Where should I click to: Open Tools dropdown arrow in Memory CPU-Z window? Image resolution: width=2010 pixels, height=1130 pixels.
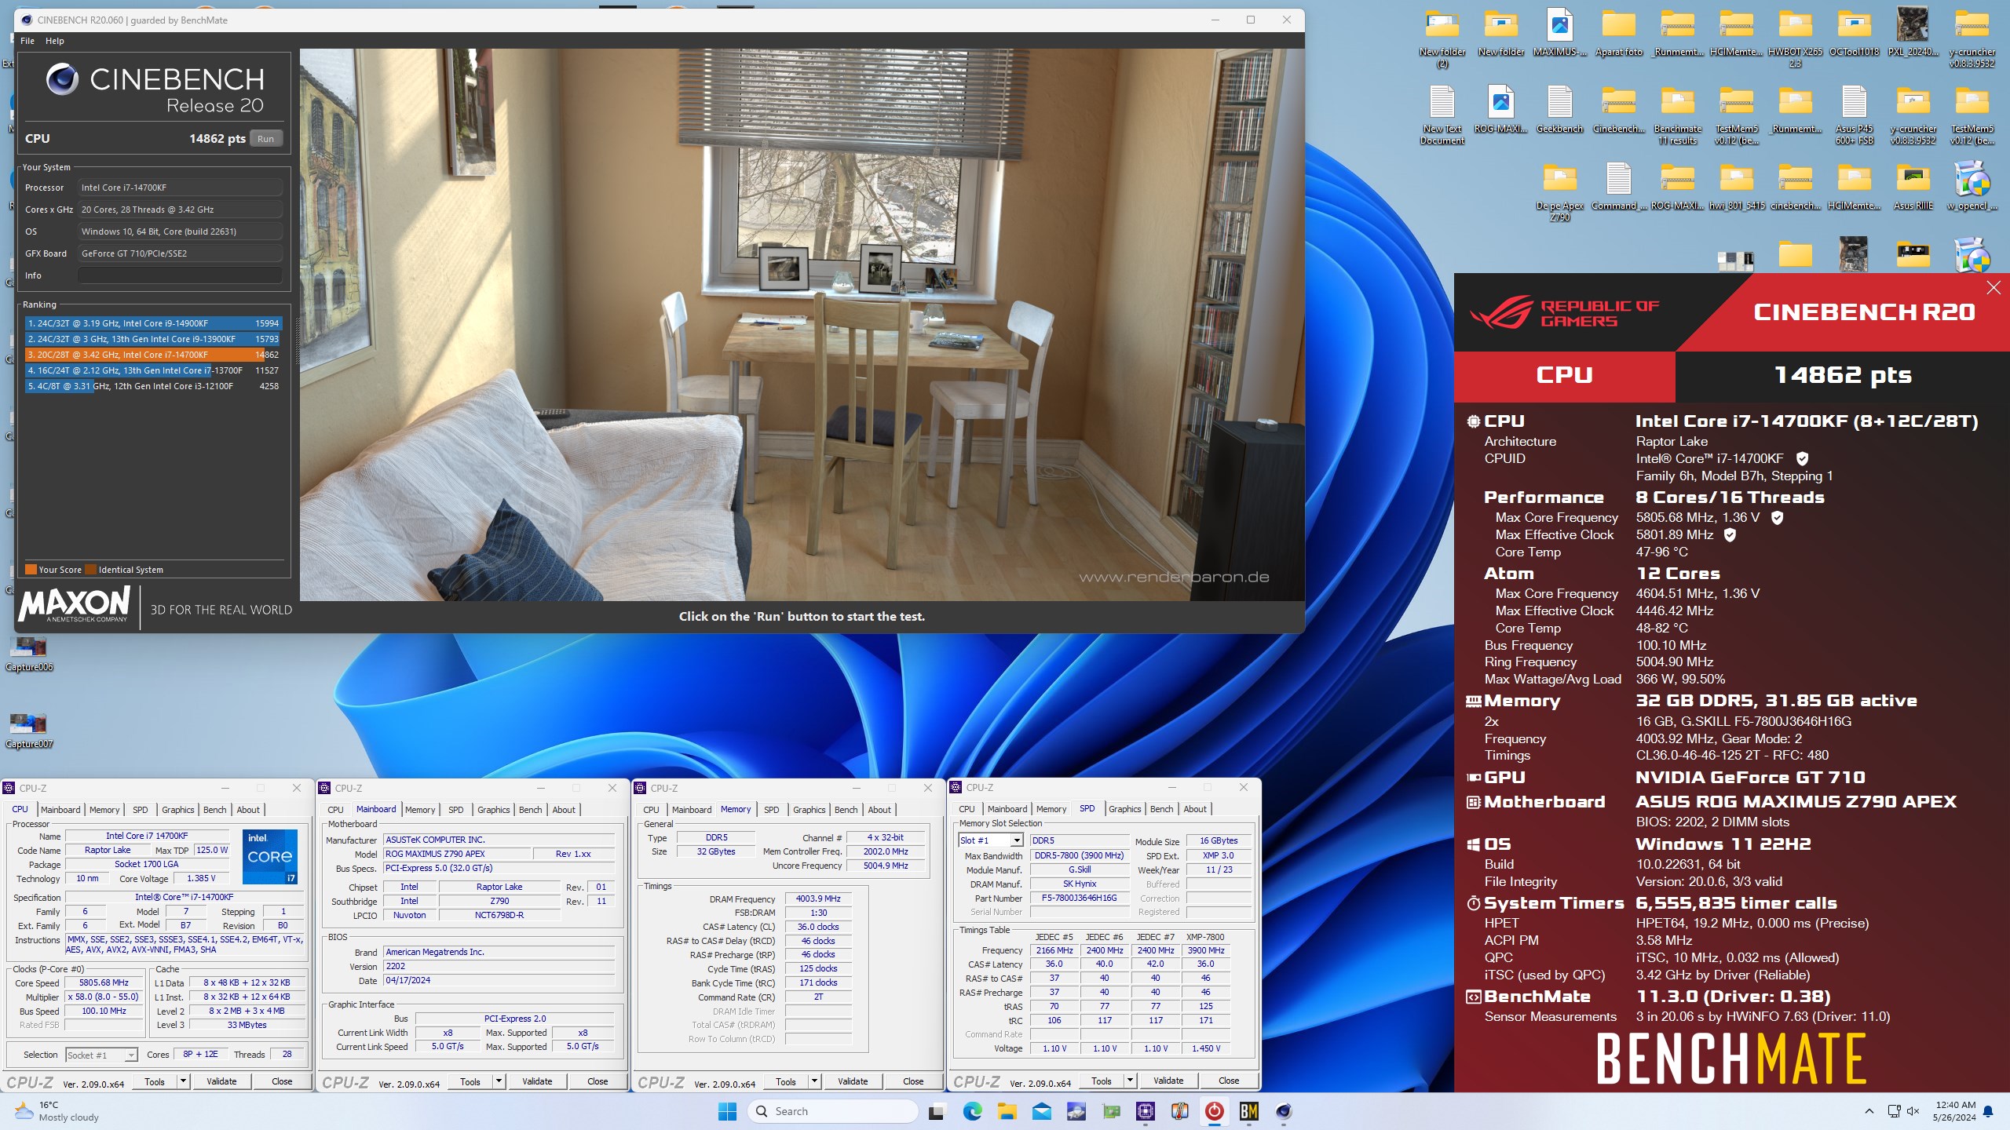(x=814, y=1081)
